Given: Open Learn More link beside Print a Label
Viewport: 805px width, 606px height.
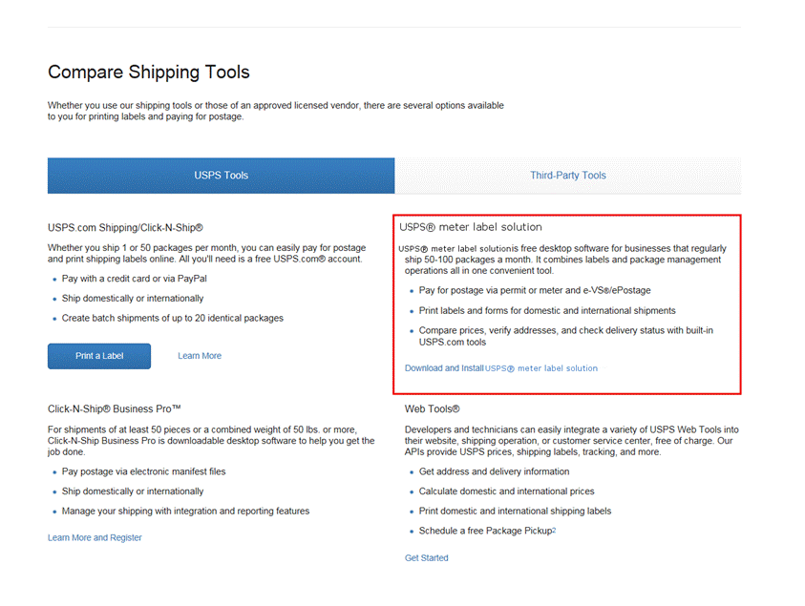Looking at the screenshot, I should [200, 356].
